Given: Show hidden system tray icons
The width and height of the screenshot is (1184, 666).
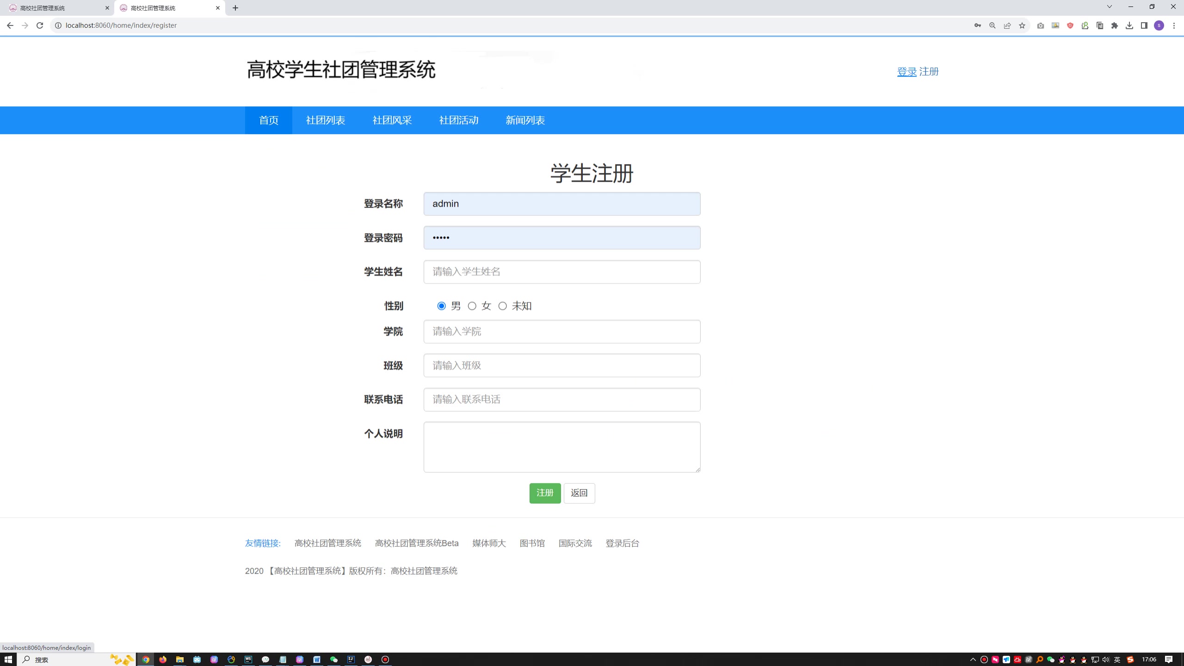Looking at the screenshot, I should tap(973, 660).
